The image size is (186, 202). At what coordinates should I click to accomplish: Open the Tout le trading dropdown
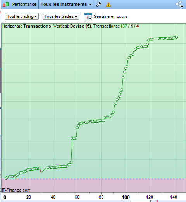(x=22, y=16)
